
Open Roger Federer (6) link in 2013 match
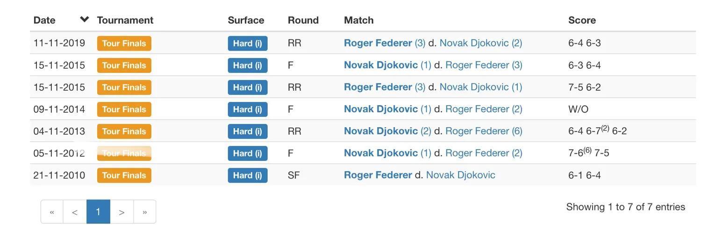coord(484,131)
